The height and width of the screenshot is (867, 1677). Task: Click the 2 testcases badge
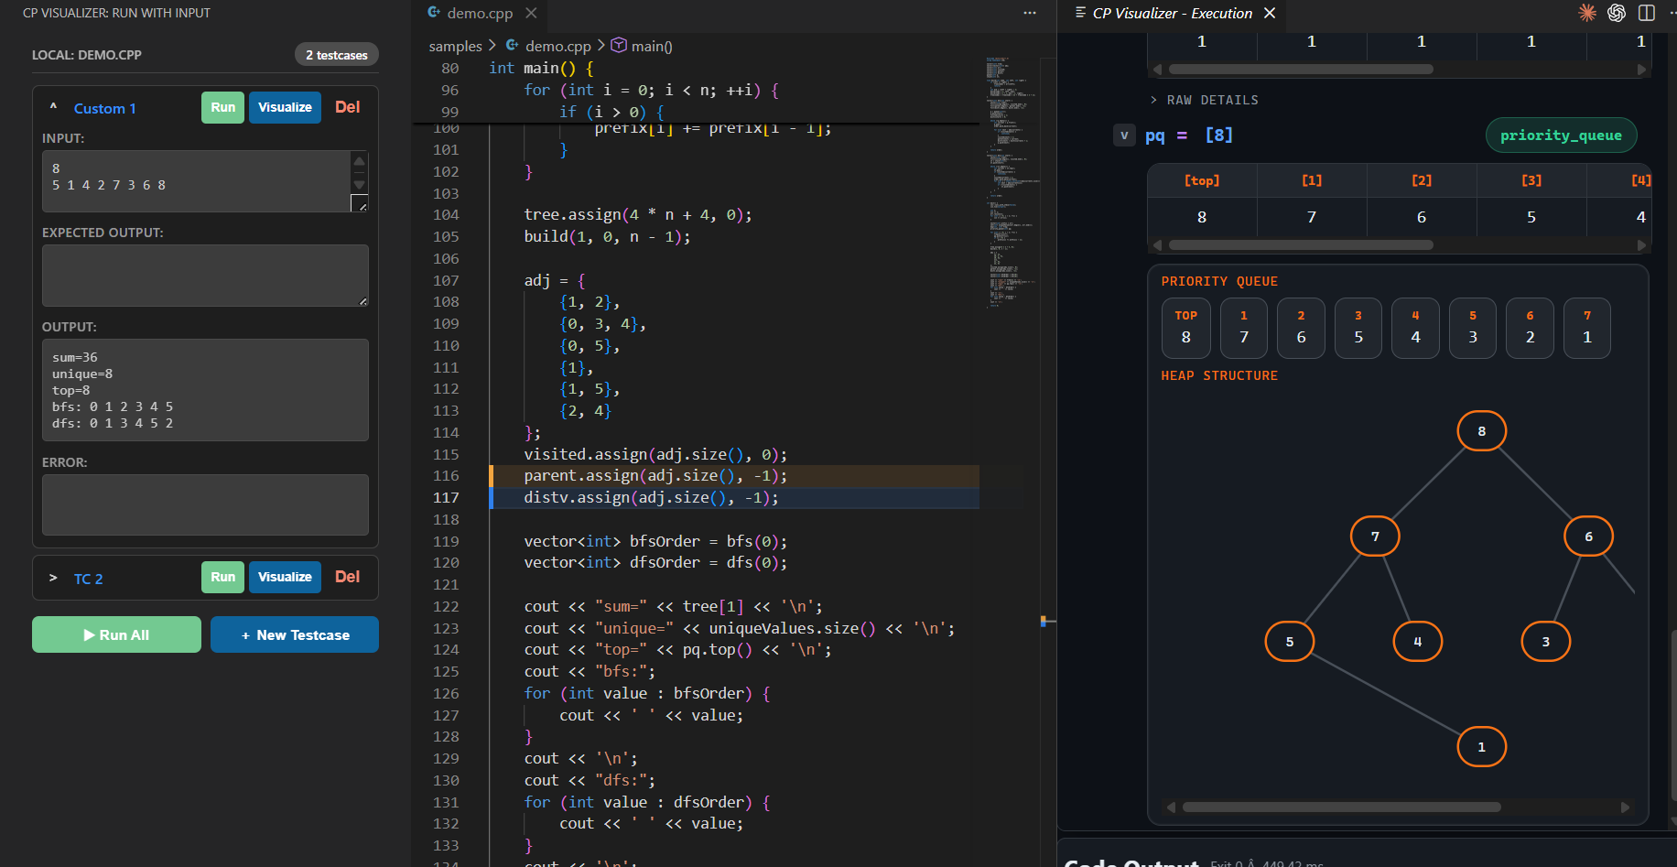[336, 55]
